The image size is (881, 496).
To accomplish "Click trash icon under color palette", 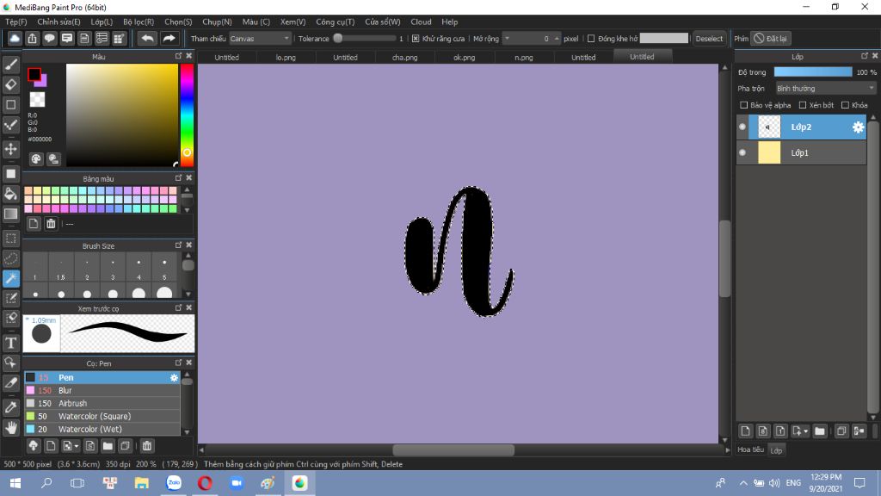I will 51,224.
